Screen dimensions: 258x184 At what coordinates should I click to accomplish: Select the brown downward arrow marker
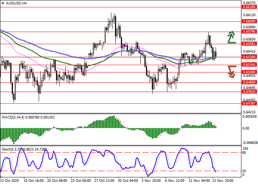click(232, 72)
